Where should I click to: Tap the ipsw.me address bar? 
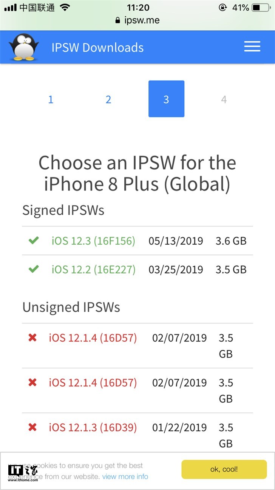(x=142, y=20)
